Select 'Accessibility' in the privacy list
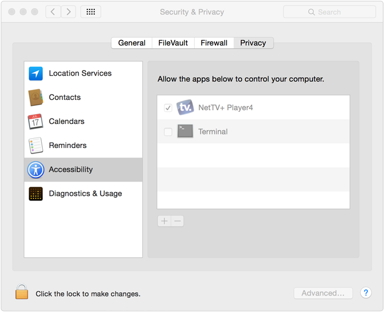 coord(83,169)
